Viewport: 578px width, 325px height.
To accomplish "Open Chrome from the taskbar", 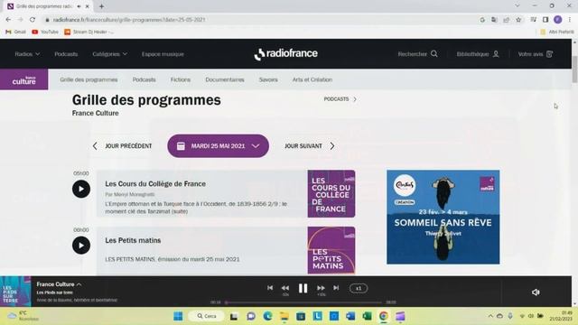I will pos(383,316).
